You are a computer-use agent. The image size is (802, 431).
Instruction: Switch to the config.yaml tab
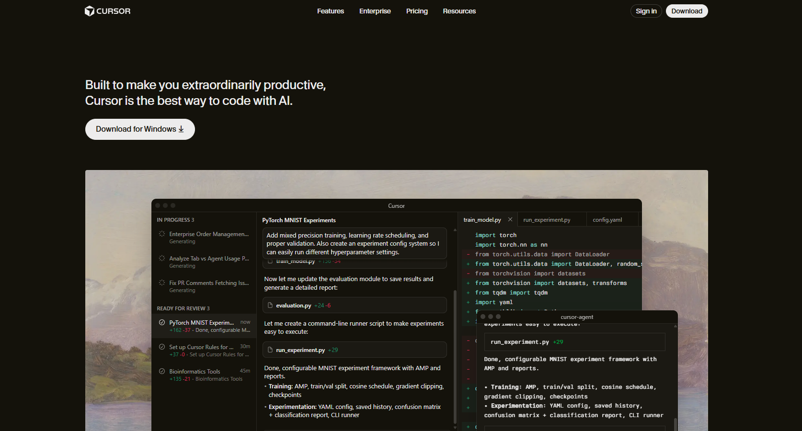pos(607,219)
